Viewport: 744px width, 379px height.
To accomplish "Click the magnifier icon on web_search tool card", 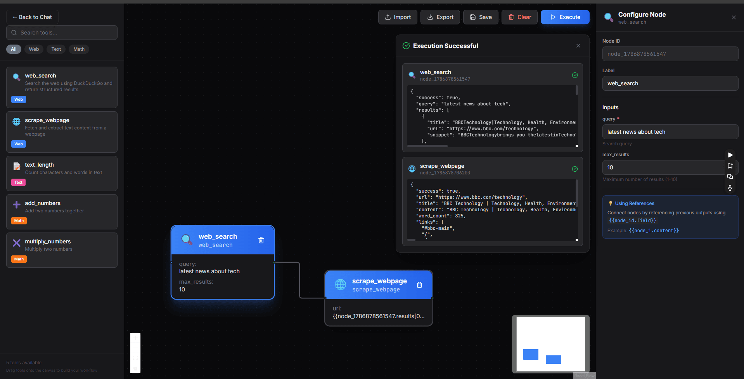I will coord(16,77).
